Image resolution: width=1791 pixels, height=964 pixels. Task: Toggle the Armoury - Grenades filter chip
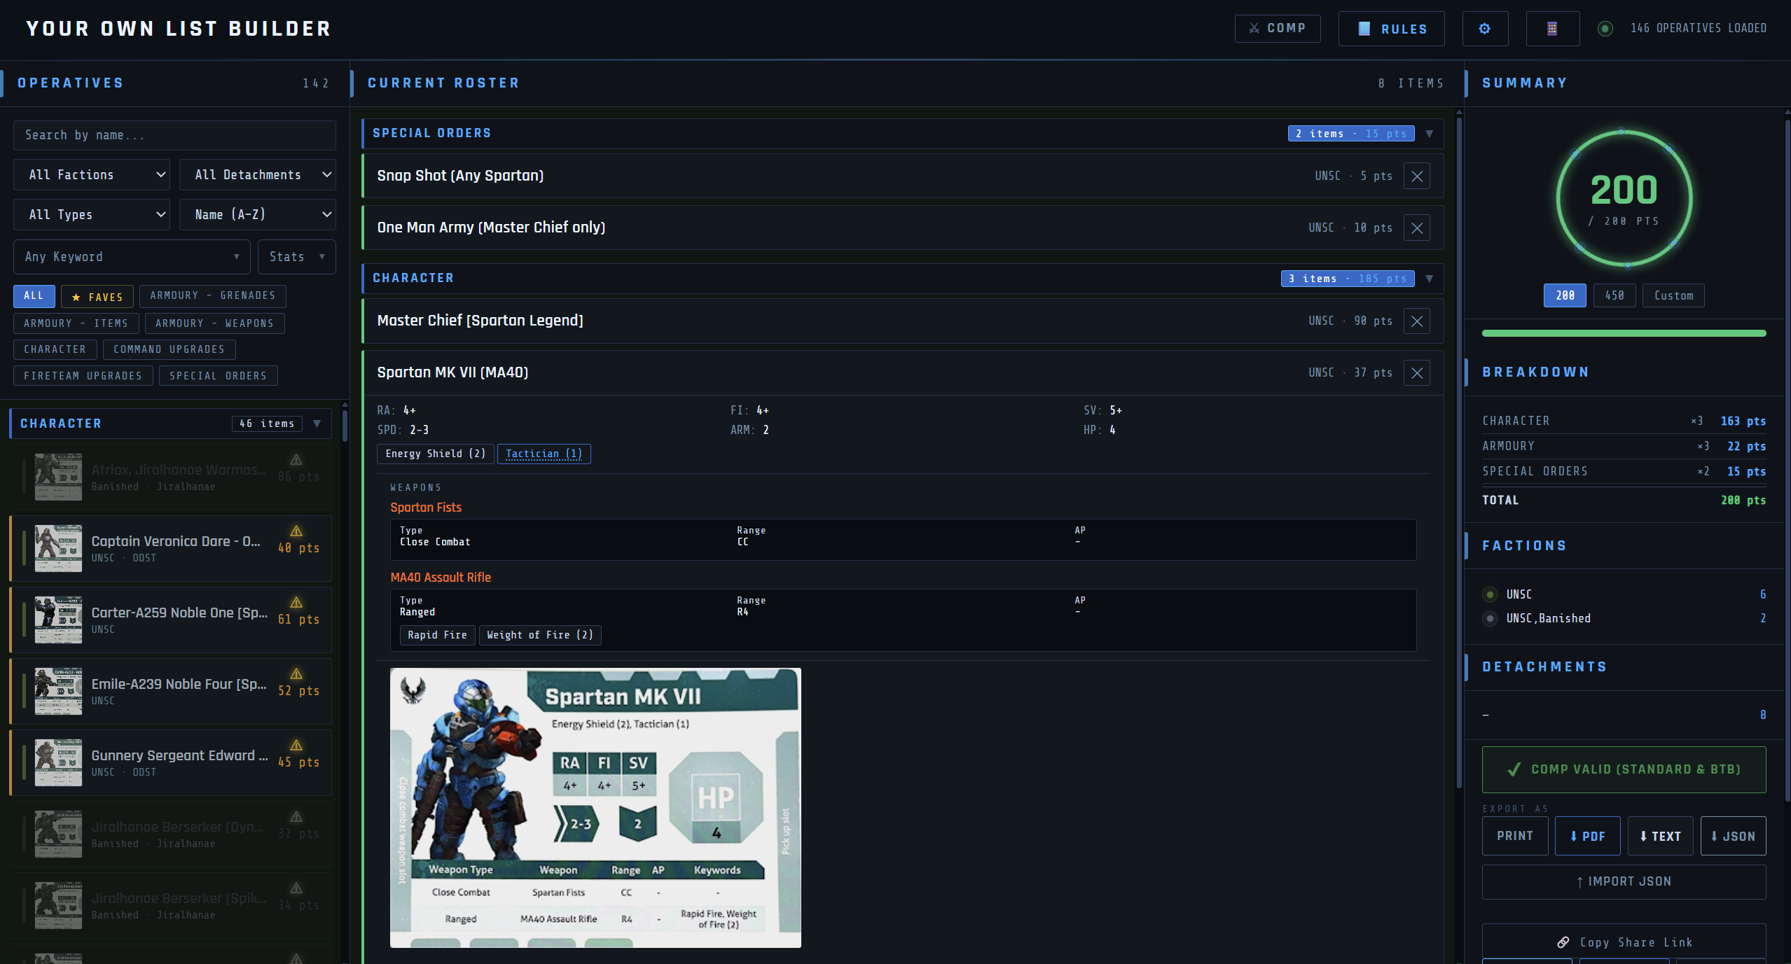(213, 296)
